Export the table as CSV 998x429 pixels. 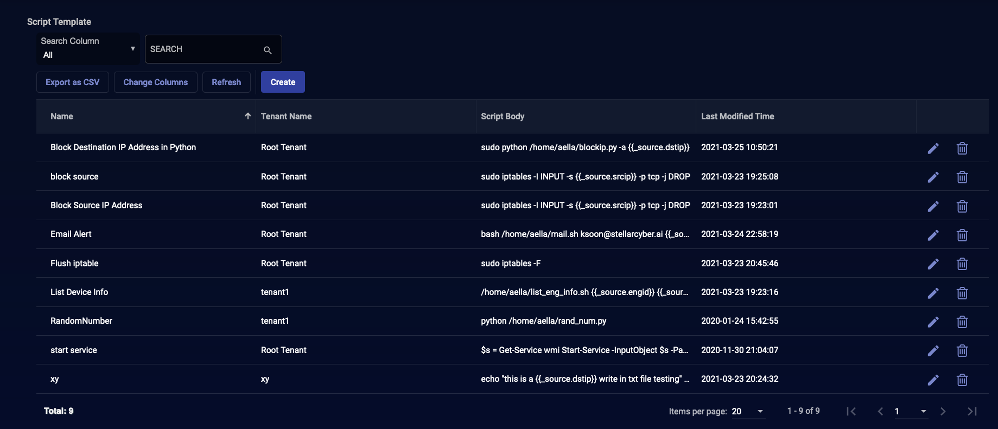[x=73, y=82]
